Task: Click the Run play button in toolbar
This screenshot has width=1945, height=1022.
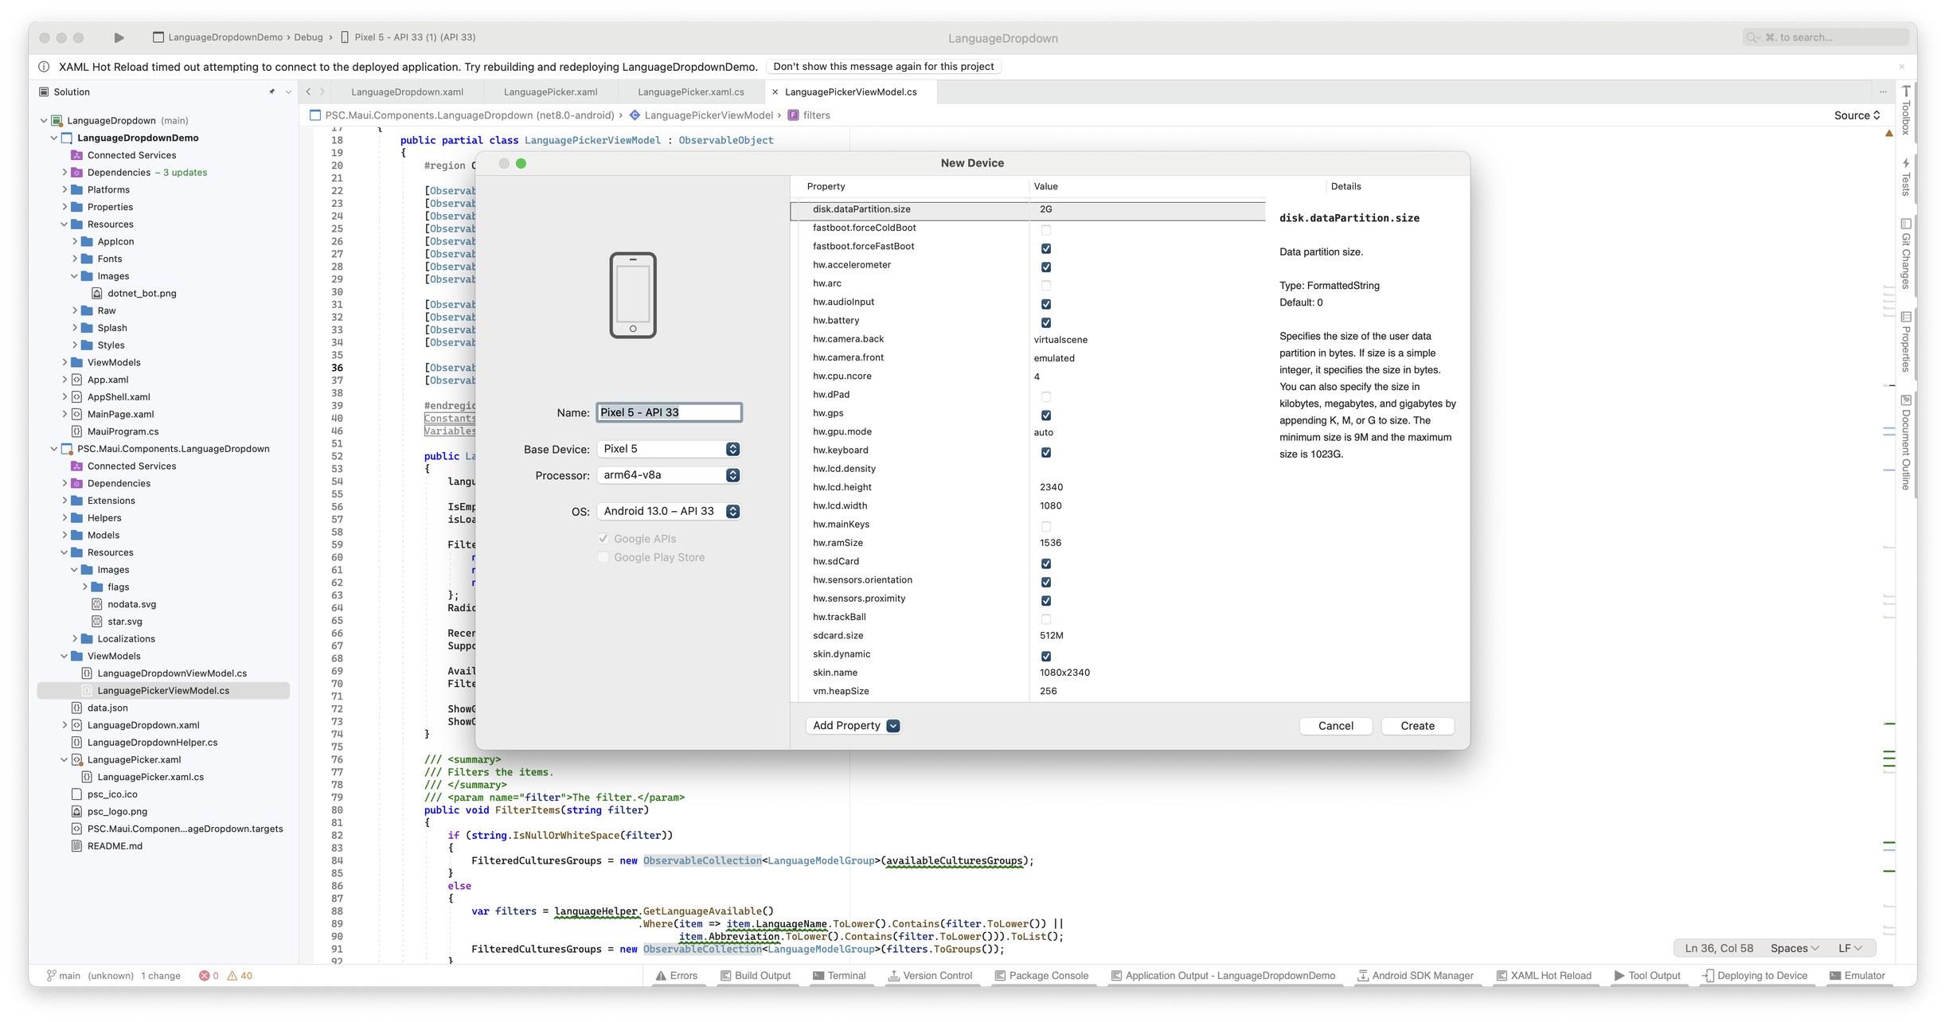Action: 119,37
